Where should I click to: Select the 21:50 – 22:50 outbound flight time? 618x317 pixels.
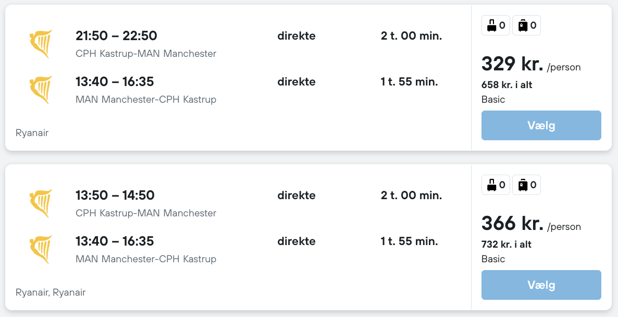pyautogui.click(x=116, y=36)
